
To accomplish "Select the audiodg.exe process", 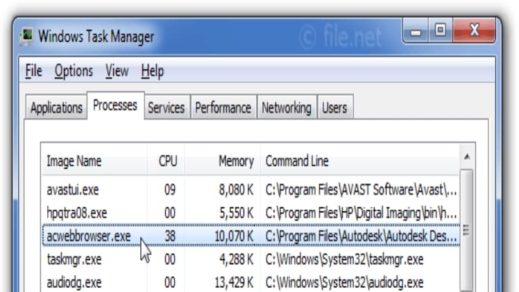I will click(74, 282).
